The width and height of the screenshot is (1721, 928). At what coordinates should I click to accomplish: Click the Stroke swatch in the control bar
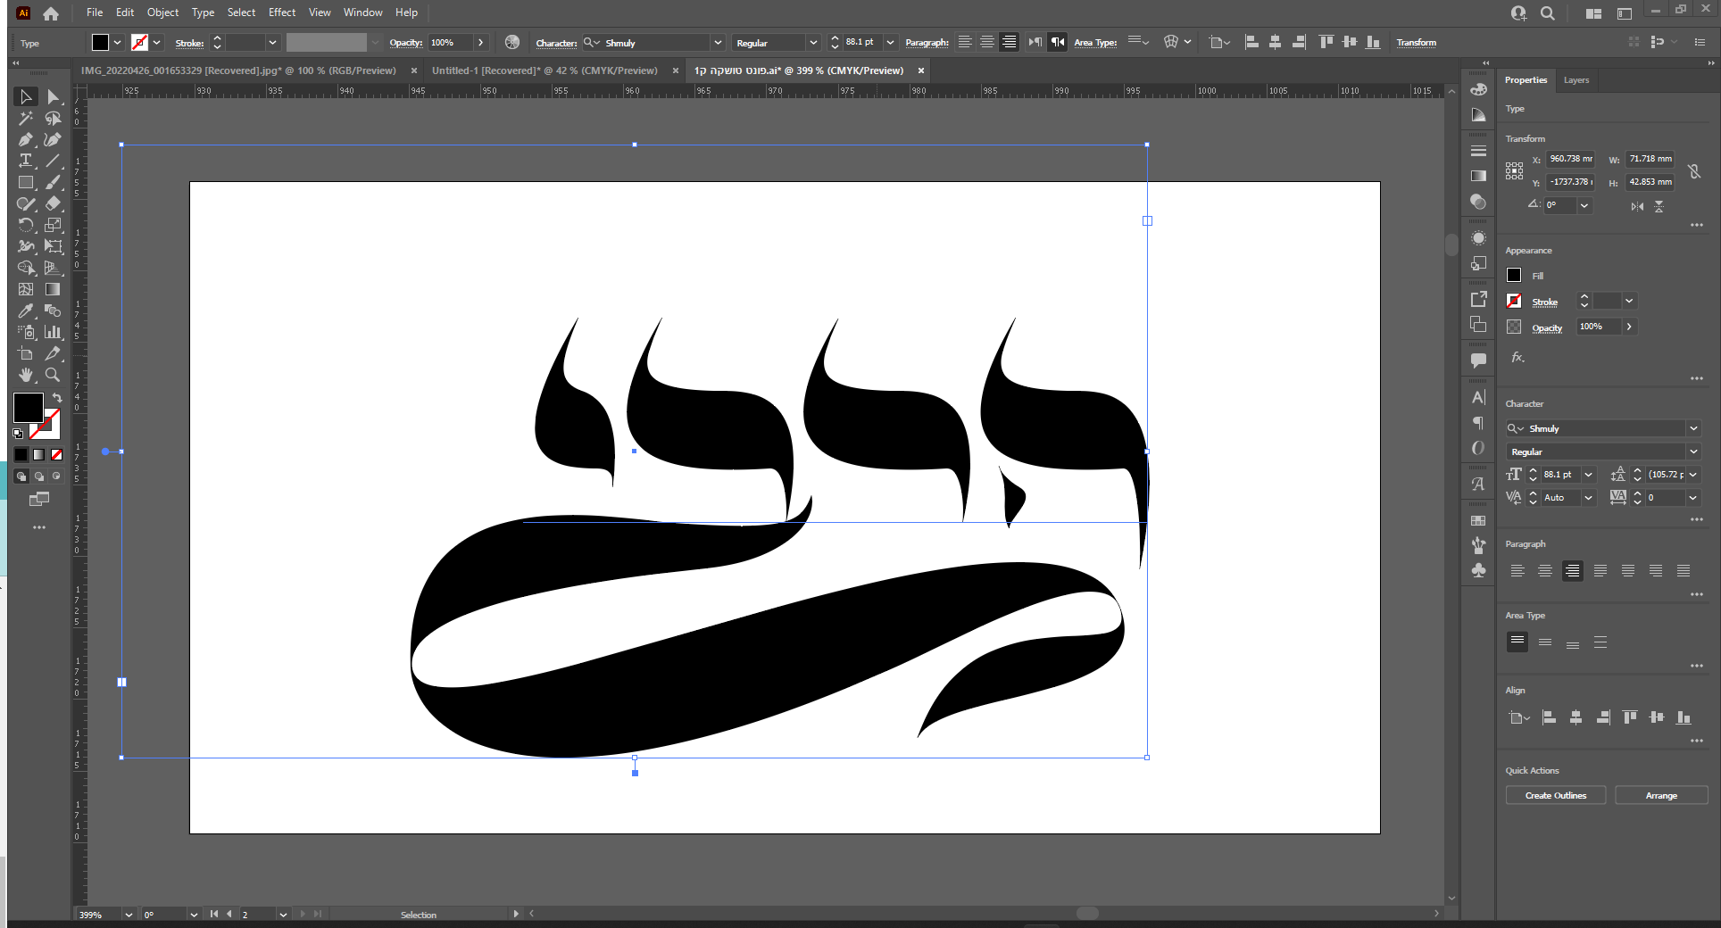[139, 42]
